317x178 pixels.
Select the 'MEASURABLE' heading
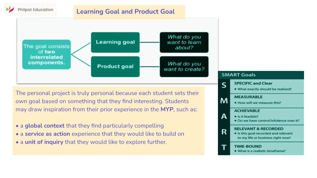pyautogui.click(x=248, y=97)
